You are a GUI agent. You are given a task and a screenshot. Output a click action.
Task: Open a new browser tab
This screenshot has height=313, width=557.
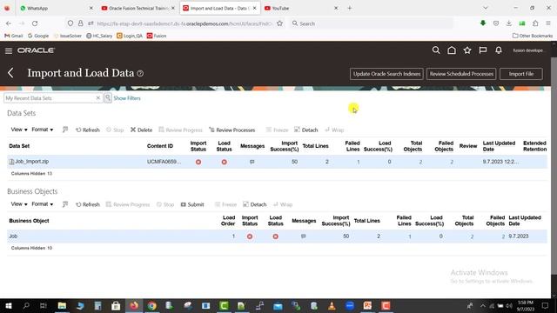(x=350, y=8)
